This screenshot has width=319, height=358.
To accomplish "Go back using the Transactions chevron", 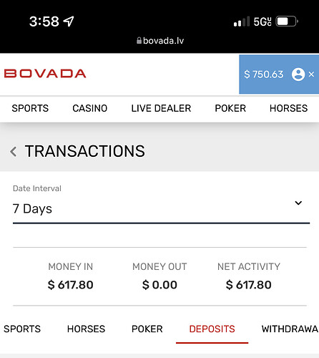I will click(x=14, y=152).
